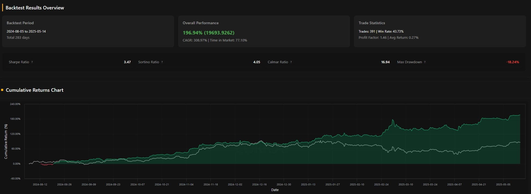Screen dimensions: 531x194
Task: Open the Sortino Ratio help tooltip icon
Action: click(x=162, y=62)
